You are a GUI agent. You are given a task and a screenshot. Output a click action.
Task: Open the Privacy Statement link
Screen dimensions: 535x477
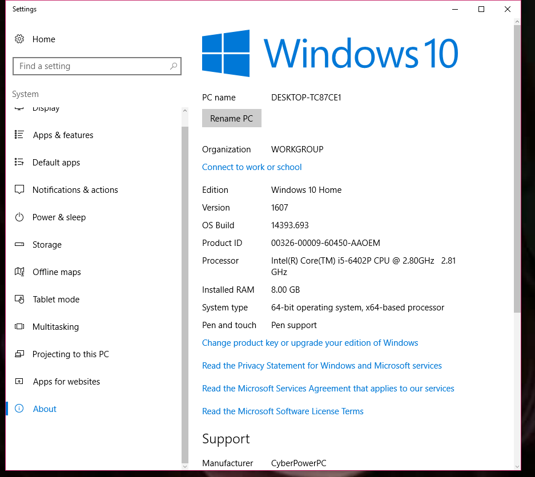[x=322, y=366]
